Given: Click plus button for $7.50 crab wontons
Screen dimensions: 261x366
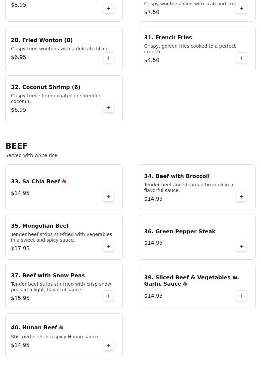Looking at the screenshot, I should pyautogui.click(x=242, y=8).
